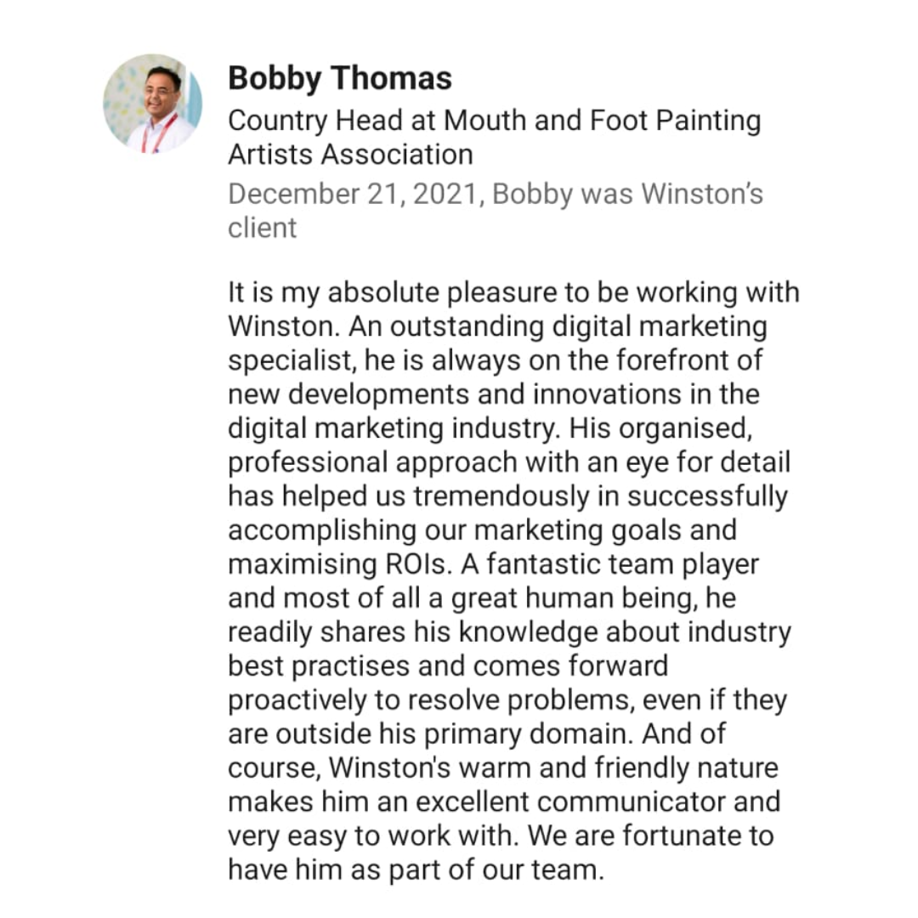This screenshot has height=918, width=918.
Task: Click the line Winston. An outstanding digital marketing
Action: pos(497,326)
